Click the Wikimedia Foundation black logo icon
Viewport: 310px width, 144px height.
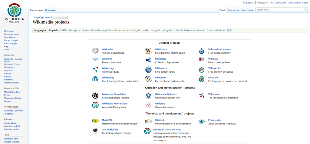95,95
